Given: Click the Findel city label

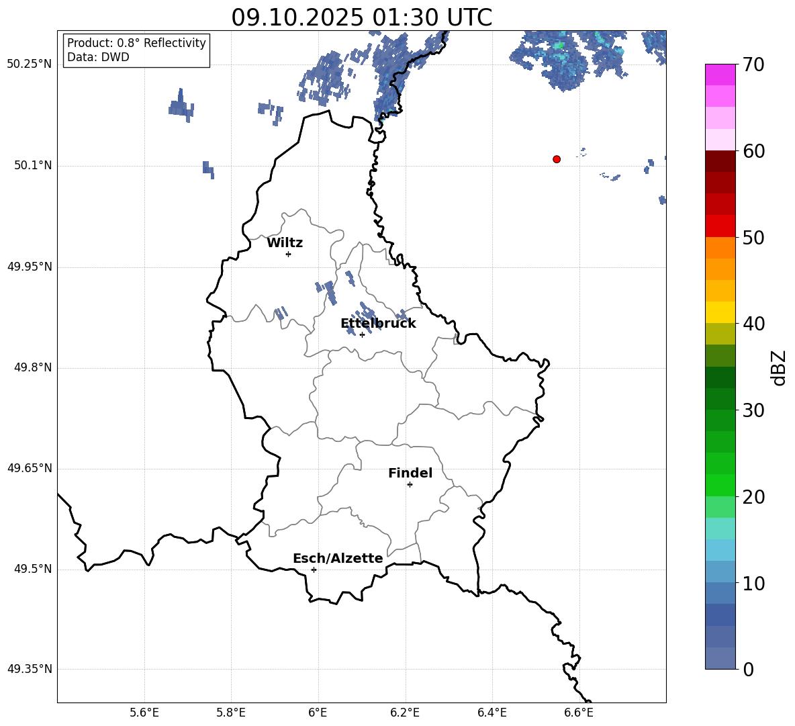Looking at the screenshot, I should point(410,473).
